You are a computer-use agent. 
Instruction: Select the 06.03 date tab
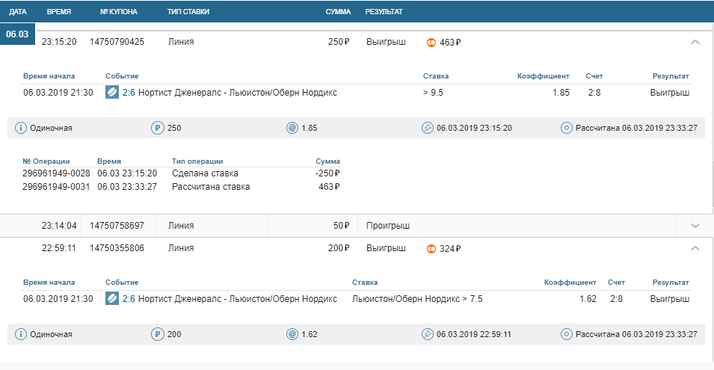17,34
